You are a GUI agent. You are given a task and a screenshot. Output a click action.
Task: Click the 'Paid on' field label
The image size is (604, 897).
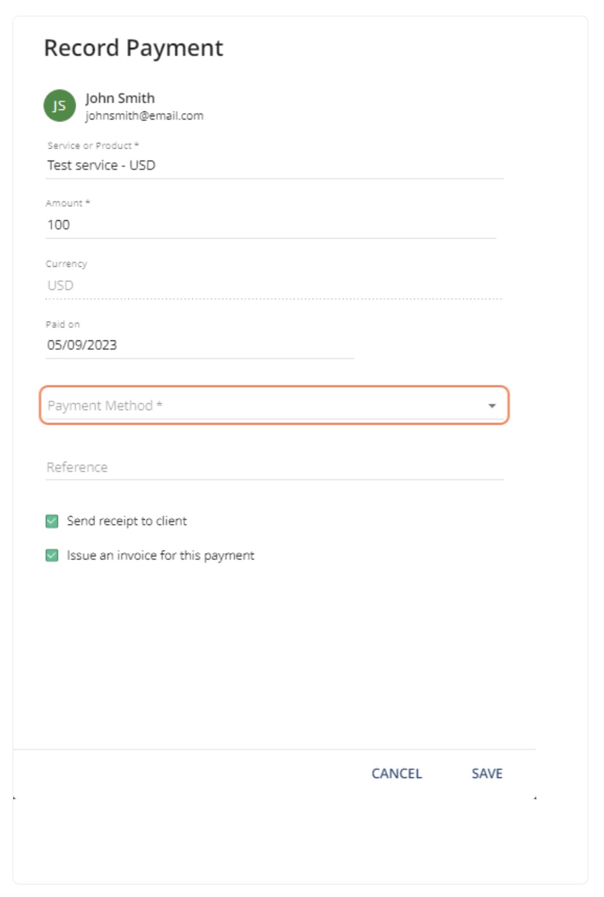pyautogui.click(x=63, y=325)
